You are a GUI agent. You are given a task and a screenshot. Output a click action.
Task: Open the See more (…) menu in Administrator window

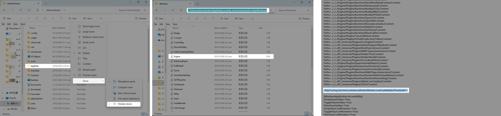pos(101,18)
